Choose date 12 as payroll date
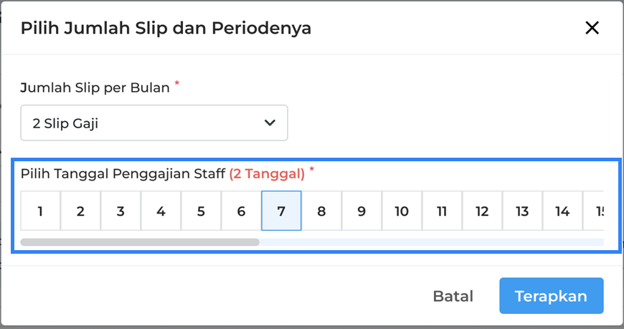Image resolution: width=624 pixels, height=329 pixels. [482, 211]
